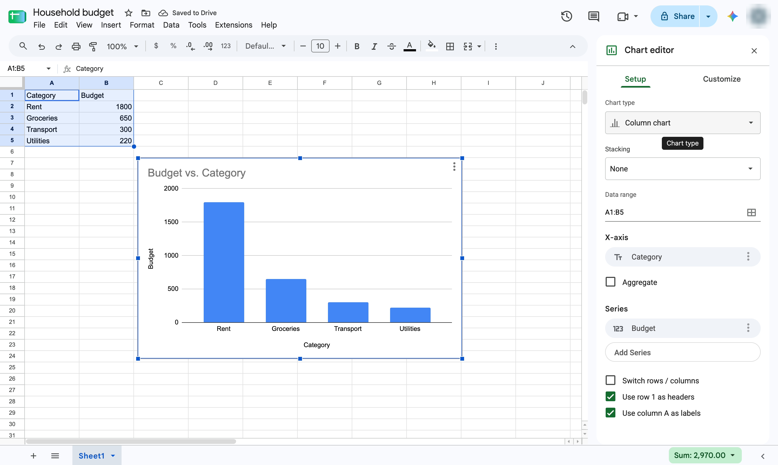Uncheck Use row 1 as headers
This screenshot has width=778, height=465.
pos(611,397)
